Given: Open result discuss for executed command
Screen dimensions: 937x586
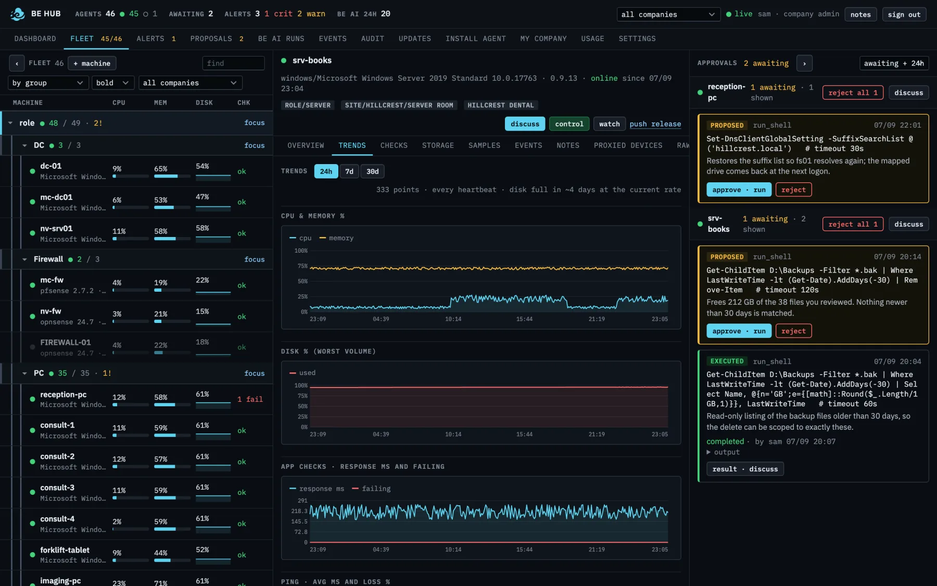Looking at the screenshot, I should [745, 469].
